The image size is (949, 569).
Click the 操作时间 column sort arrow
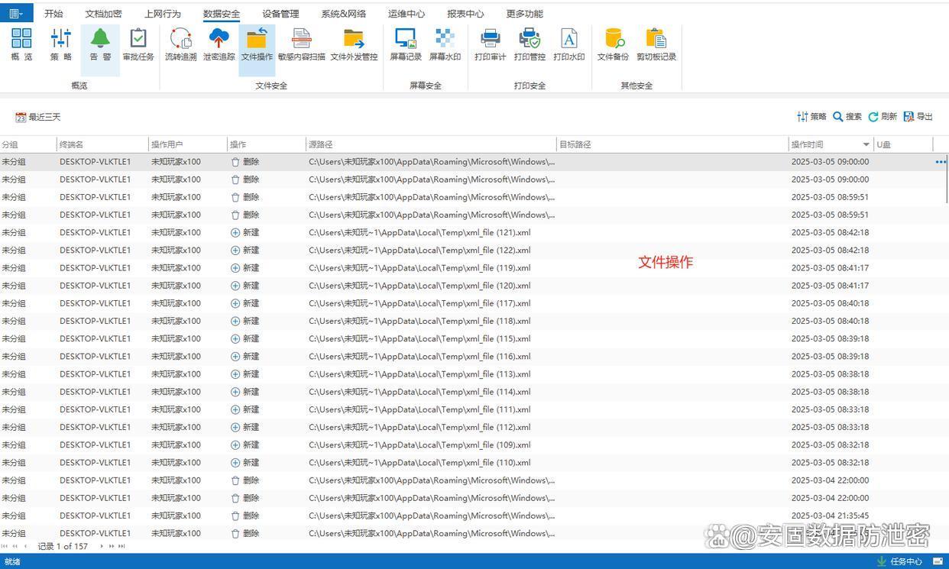click(866, 144)
